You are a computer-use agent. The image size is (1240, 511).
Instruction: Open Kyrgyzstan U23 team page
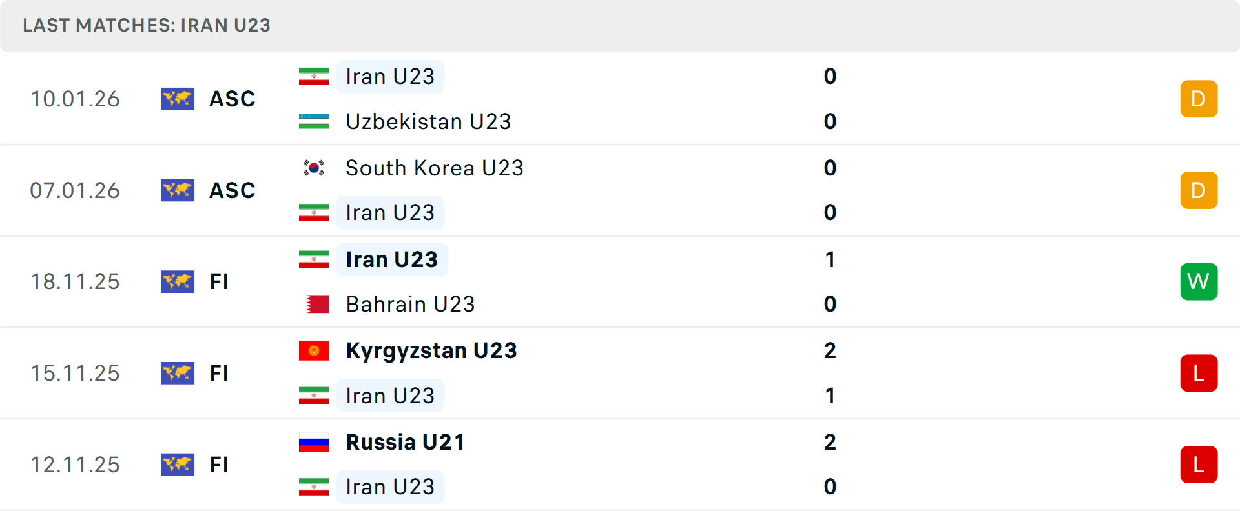pos(431,350)
